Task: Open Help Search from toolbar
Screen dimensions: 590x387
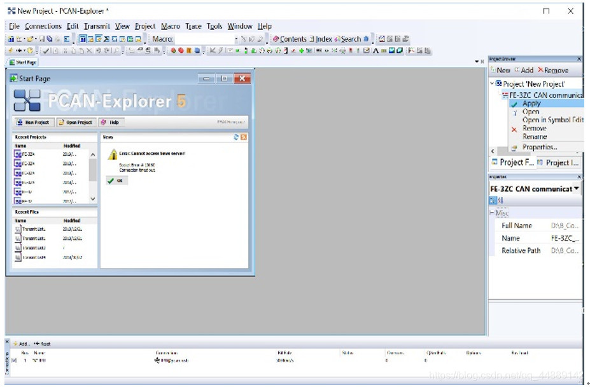Action: [x=348, y=39]
